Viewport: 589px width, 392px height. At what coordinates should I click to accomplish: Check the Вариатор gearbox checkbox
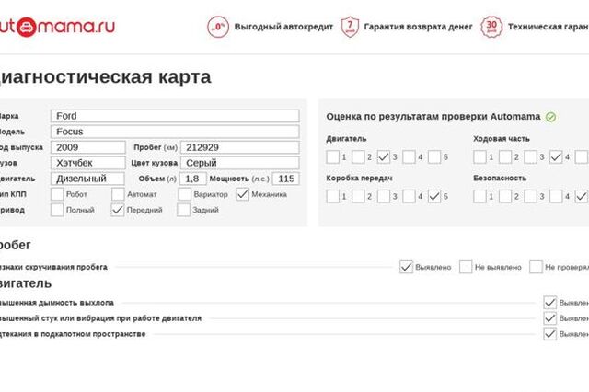tap(184, 194)
